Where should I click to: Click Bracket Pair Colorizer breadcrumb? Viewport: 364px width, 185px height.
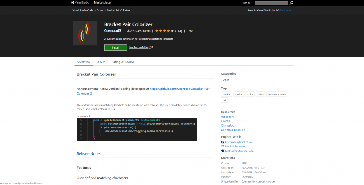[x=118, y=10]
